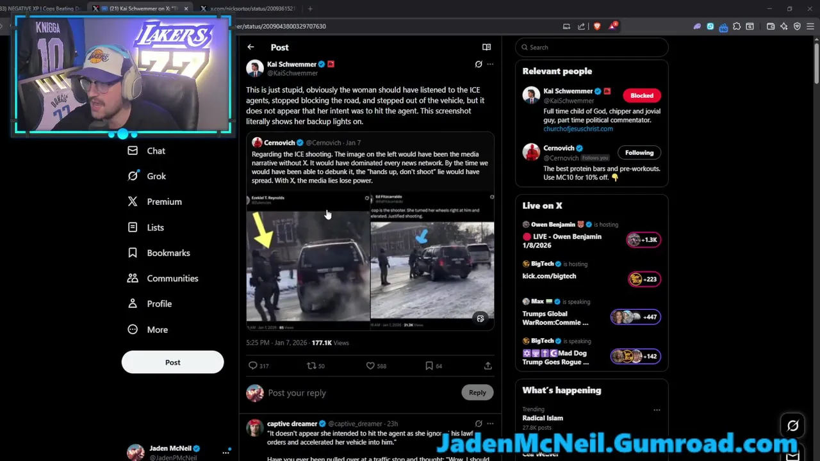The height and width of the screenshot is (461, 820).
Task: Click the search box on X
Action: [592, 47]
